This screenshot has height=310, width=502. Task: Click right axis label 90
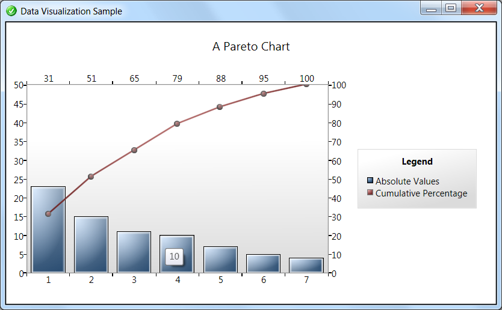[336, 105]
